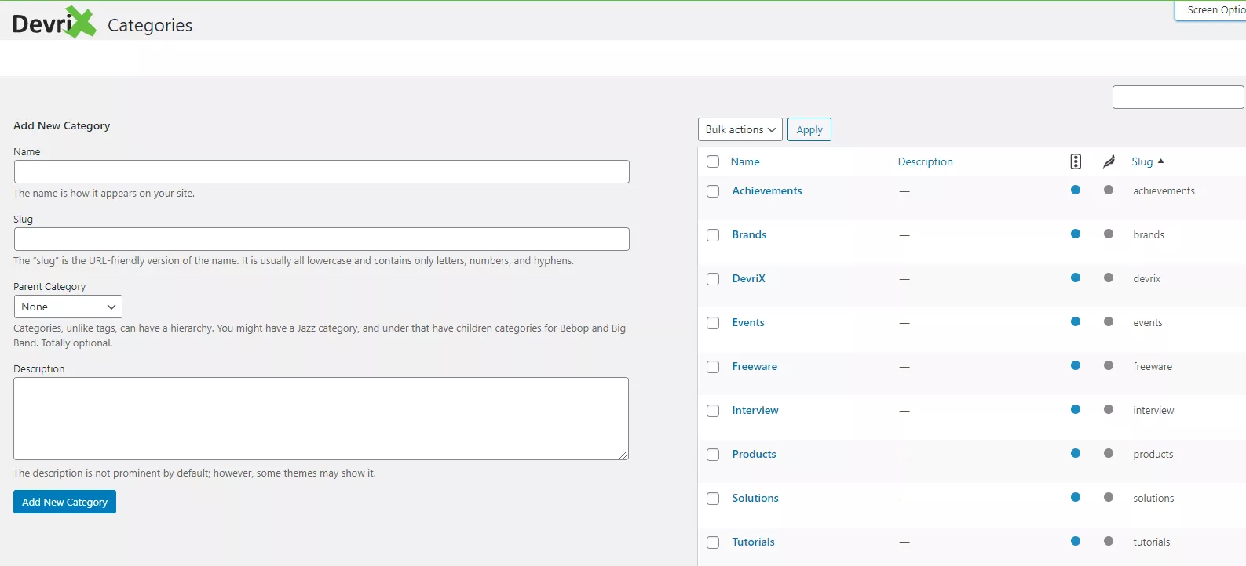The width and height of the screenshot is (1246, 566).
Task: Tick the select-all checkbox in table header
Action: tap(713, 161)
